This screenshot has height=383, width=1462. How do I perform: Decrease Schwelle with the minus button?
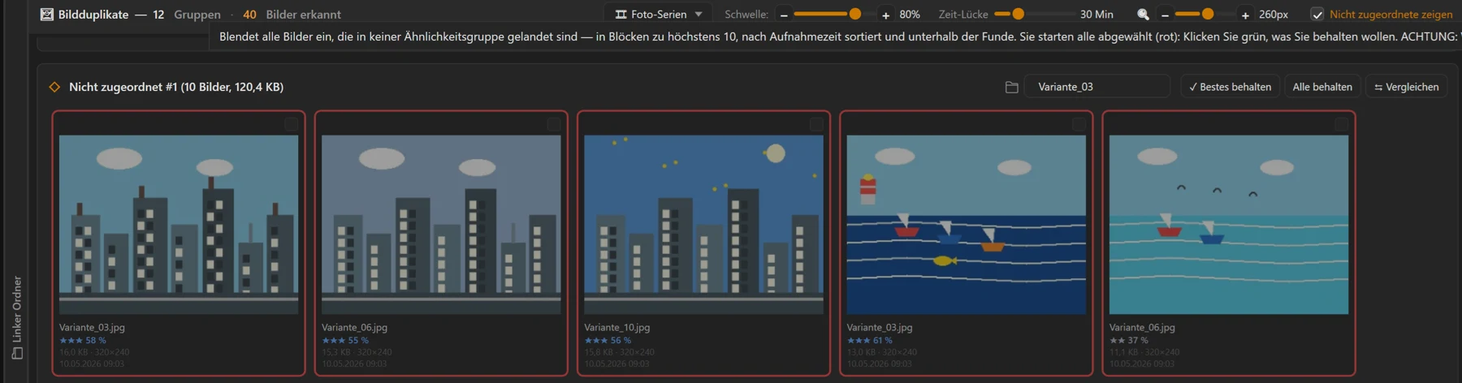[784, 15]
